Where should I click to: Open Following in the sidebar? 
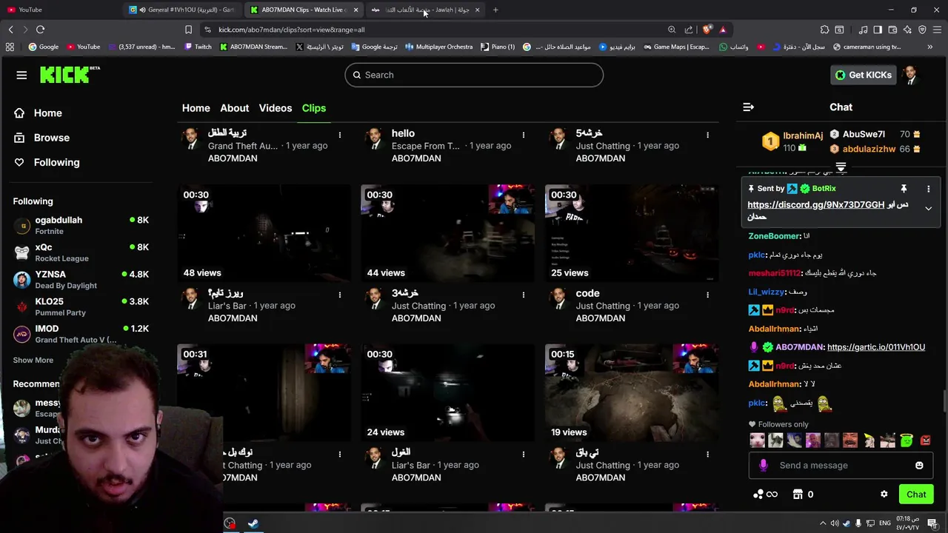coord(56,162)
